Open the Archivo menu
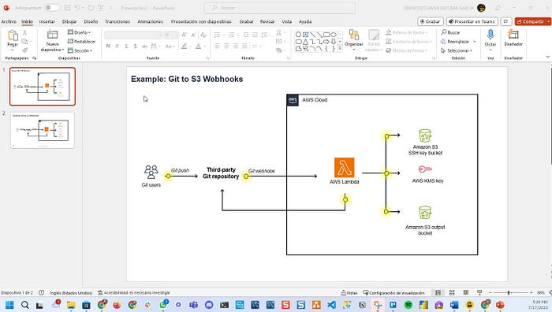Image resolution: width=552 pixels, height=312 pixels. click(x=9, y=21)
